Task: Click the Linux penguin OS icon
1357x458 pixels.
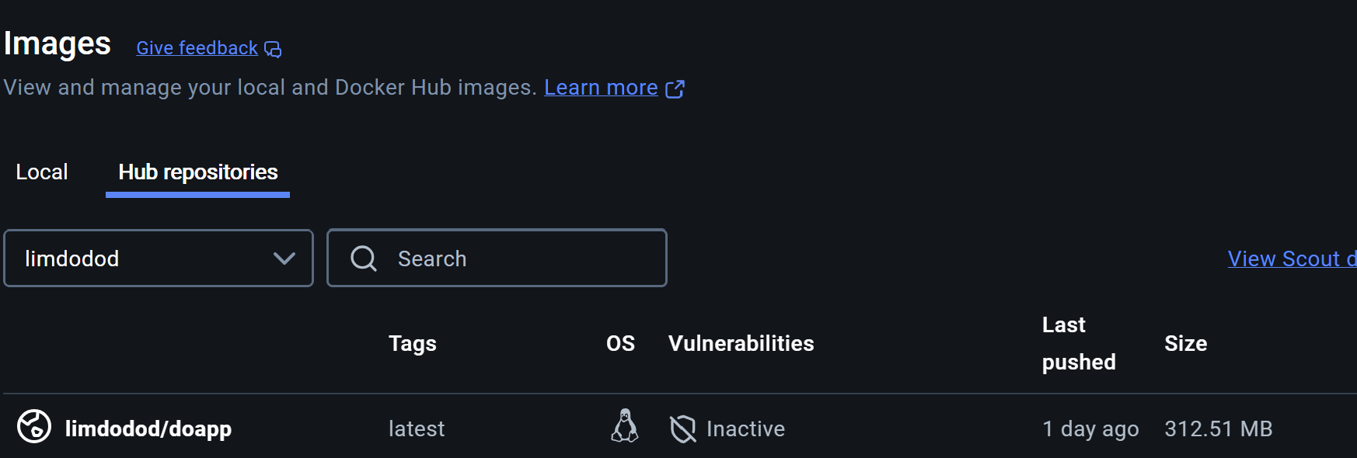Action: point(624,427)
